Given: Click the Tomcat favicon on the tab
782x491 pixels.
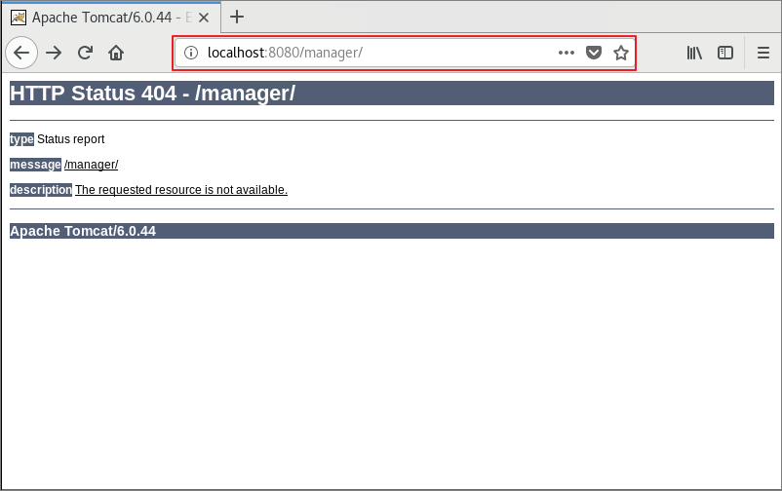Looking at the screenshot, I should (x=19, y=18).
